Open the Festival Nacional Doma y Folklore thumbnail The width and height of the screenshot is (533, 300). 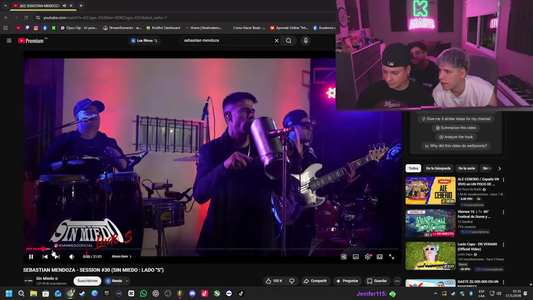(x=431, y=223)
